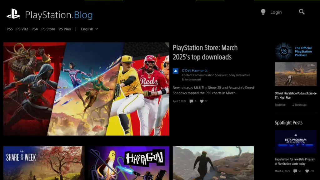This screenshot has width=320, height=180.
Task: Click the Official PlayStation Podcast logo icon
Action: click(x=283, y=51)
